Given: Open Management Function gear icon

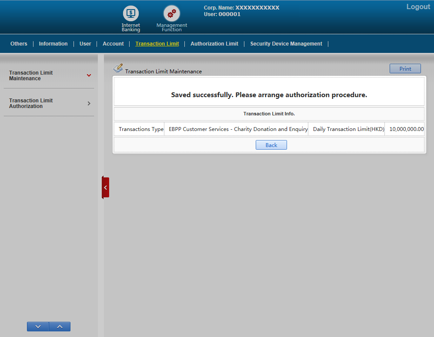Looking at the screenshot, I should tap(171, 13).
